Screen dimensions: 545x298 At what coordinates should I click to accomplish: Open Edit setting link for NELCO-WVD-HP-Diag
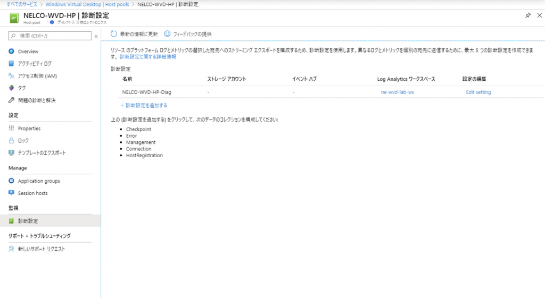click(x=478, y=92)
